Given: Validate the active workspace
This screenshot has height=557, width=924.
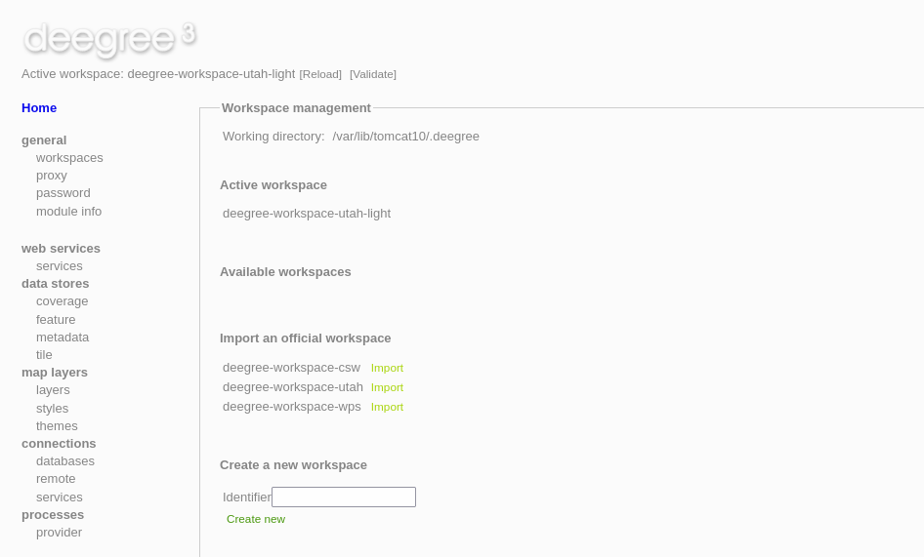Looking at the screenshot, I should (373, 74).
